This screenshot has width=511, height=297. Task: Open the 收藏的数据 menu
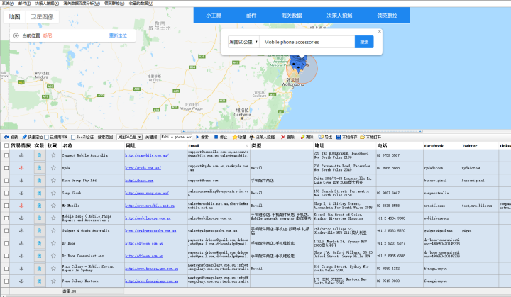[x=141, y=4]
